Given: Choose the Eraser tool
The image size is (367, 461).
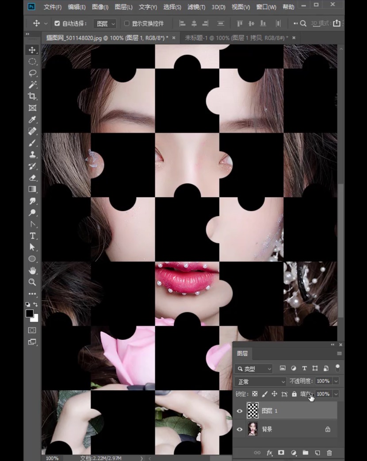Looking at the screenshot, I should click(x=32, y=177).
